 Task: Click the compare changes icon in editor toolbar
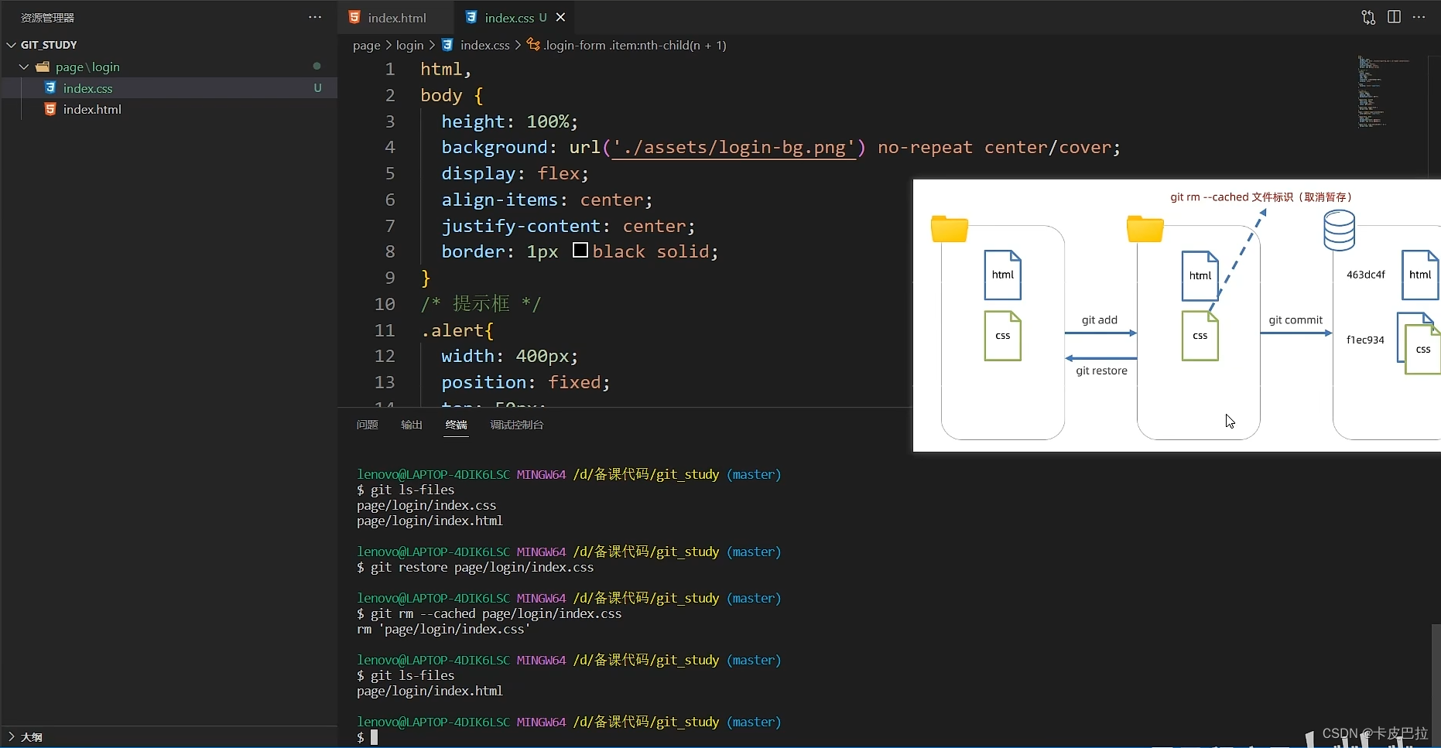coord(1368,17)
